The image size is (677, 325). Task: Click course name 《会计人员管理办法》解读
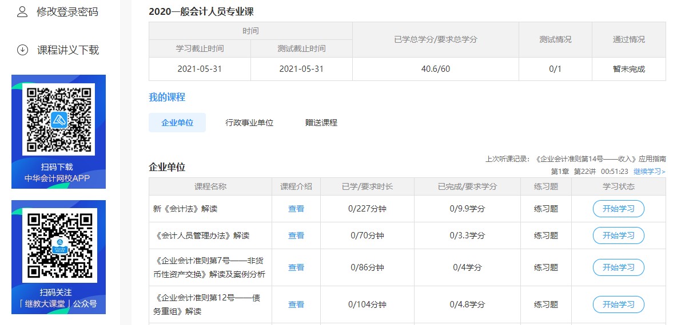[201, 235]
